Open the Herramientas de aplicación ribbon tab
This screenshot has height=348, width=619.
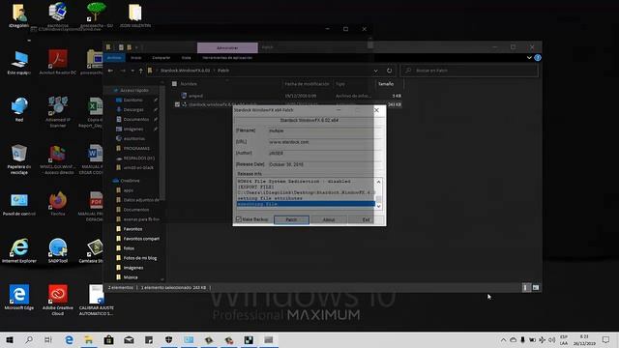point(227,58)
